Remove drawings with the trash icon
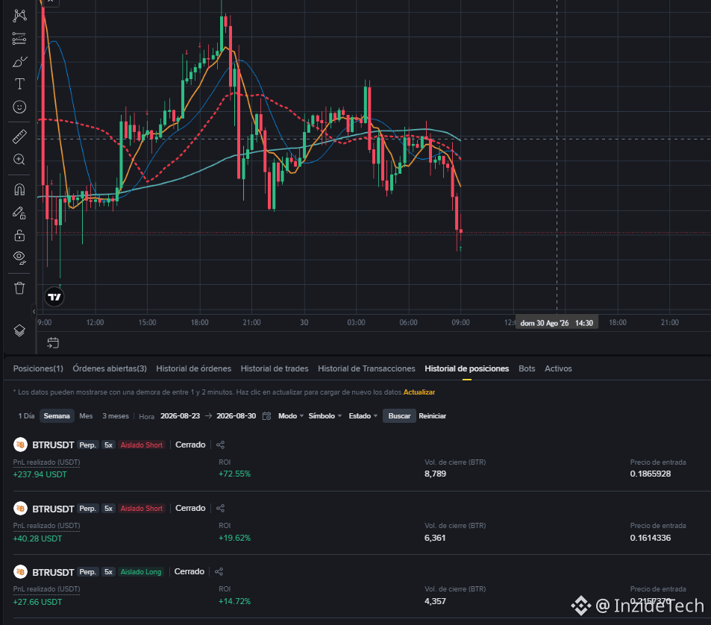 [19, 288]
